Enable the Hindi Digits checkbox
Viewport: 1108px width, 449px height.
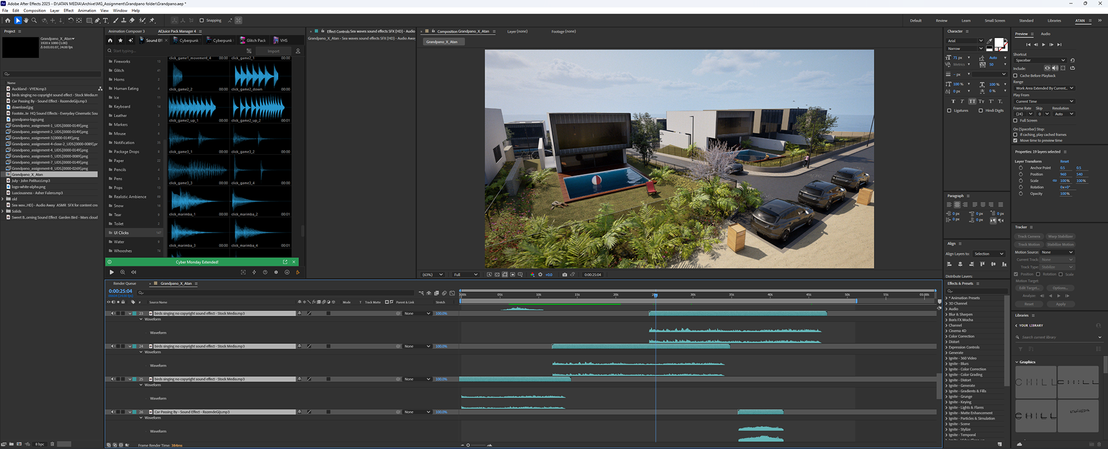[980, 110]
